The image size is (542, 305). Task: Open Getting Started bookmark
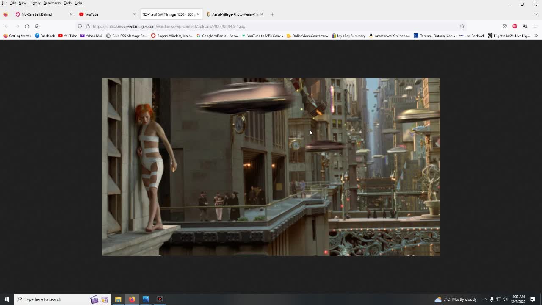point(17,36)
